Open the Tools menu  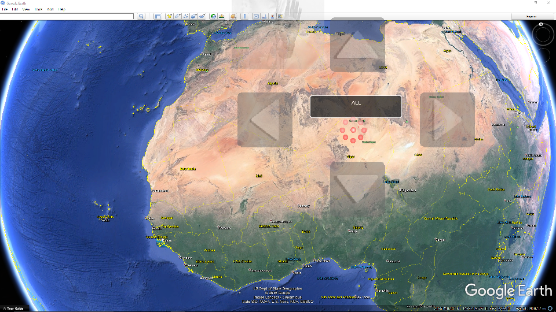coord(38,10)
